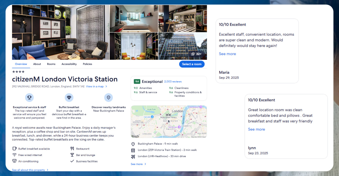
Task: Click the location pin icon above Discover landmarks
Action: click(x=109, y=98)
